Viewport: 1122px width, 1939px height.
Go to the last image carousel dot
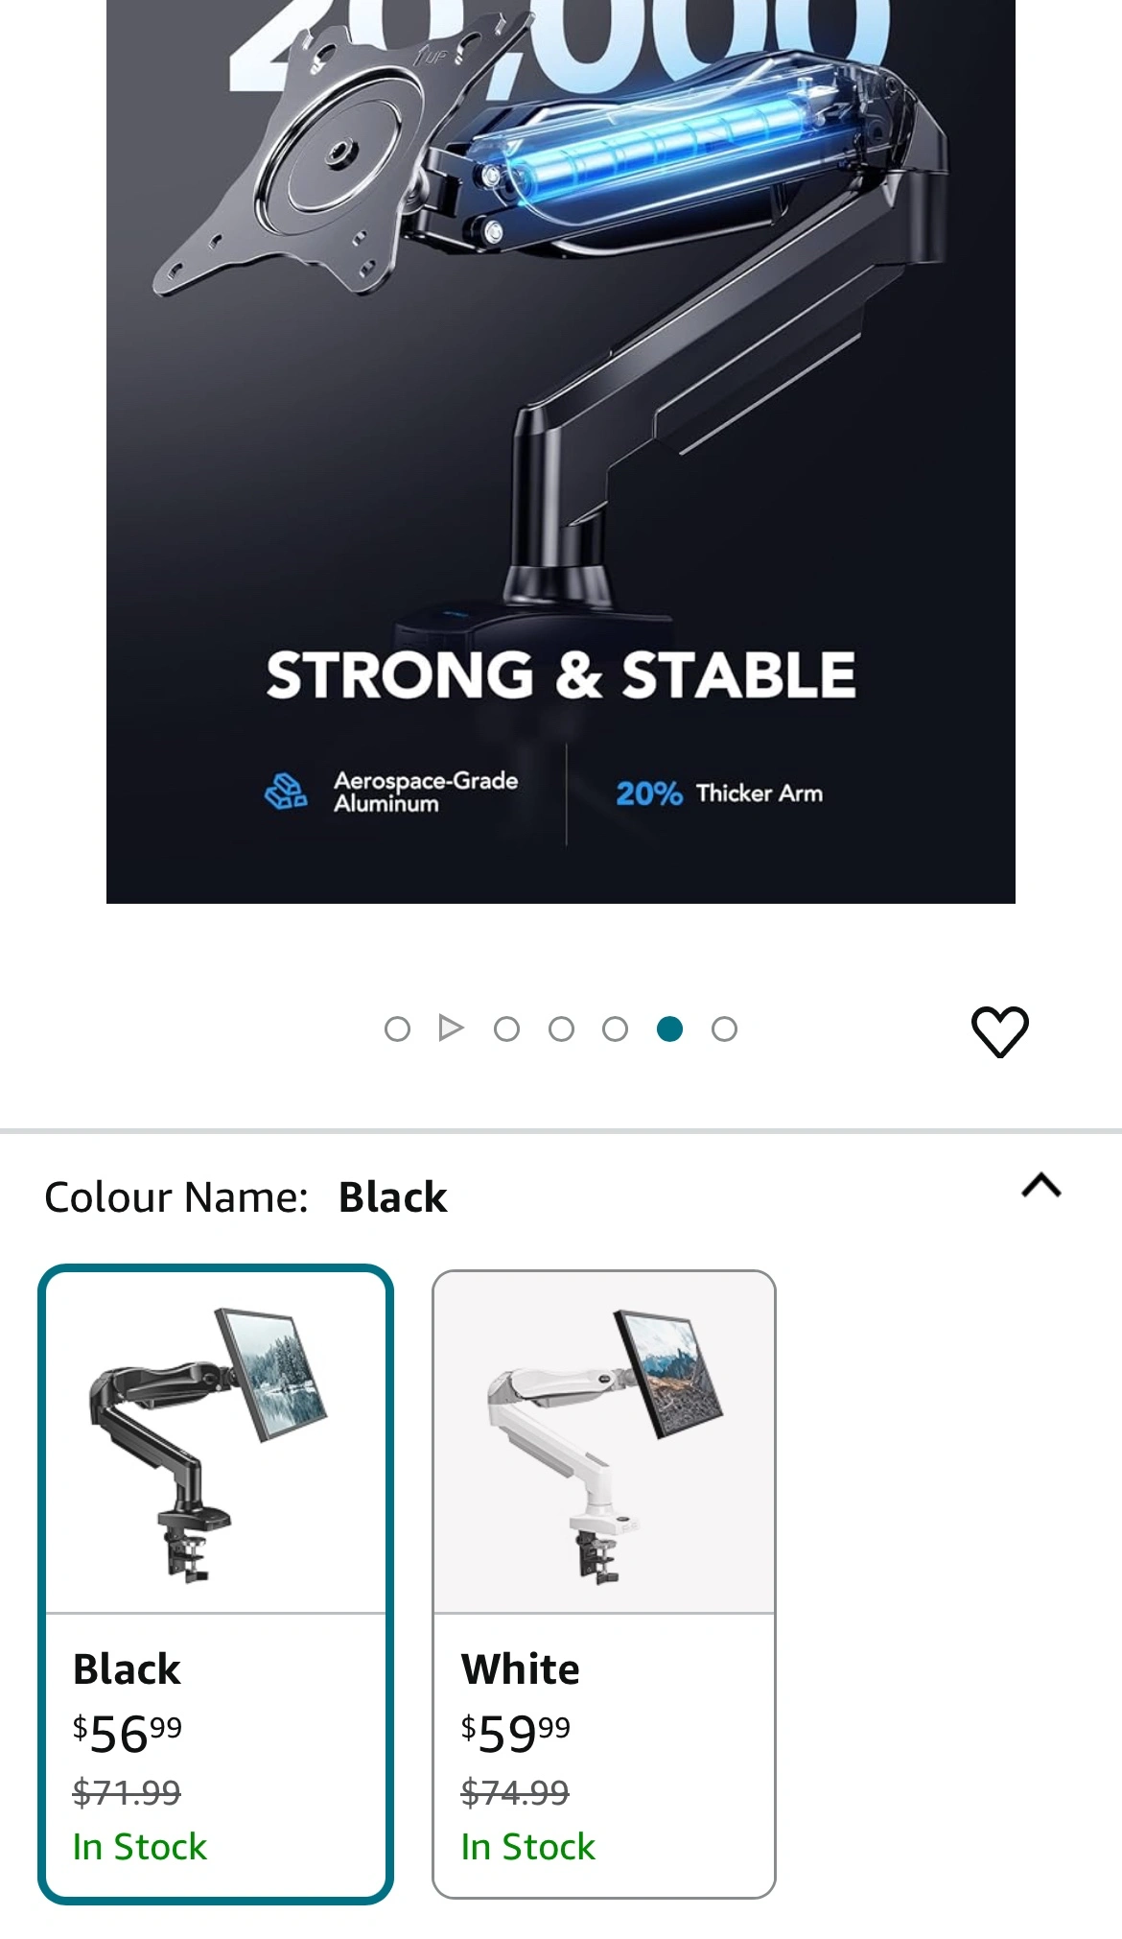(x=724, y=1029)
